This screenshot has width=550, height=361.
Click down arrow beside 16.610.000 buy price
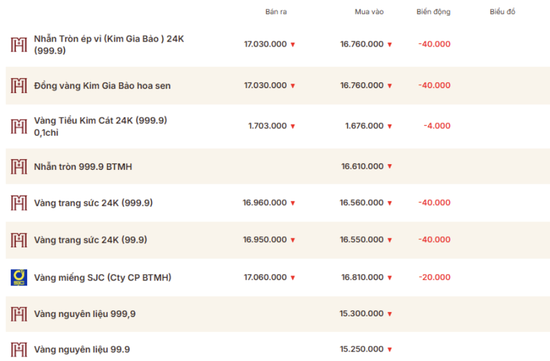click(389, 166)
